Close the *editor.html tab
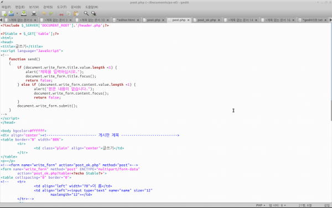This screenshot has height=208, width=332. tap(138, 20)
